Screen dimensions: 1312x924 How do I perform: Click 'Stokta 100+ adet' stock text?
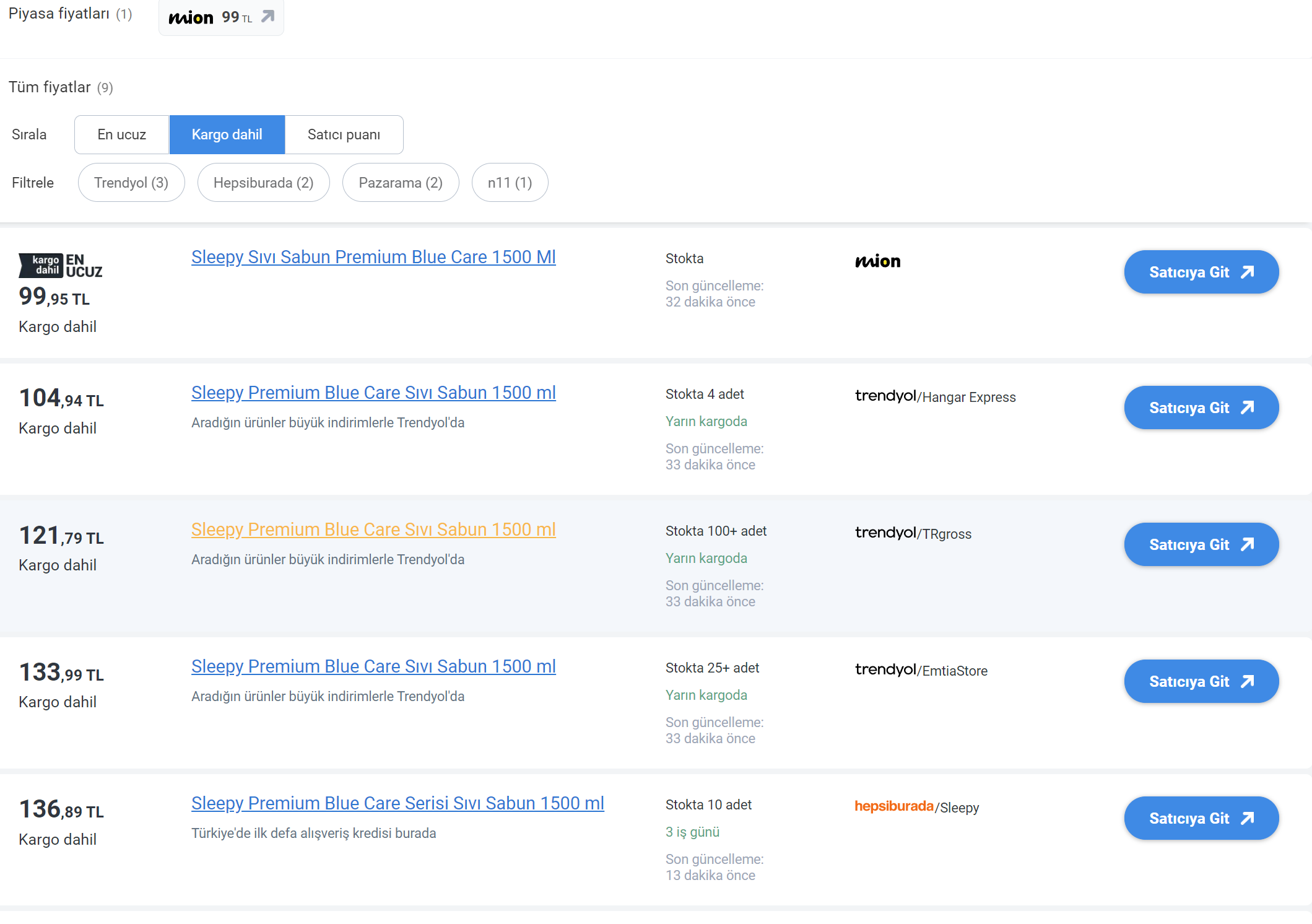coord(716,531)
